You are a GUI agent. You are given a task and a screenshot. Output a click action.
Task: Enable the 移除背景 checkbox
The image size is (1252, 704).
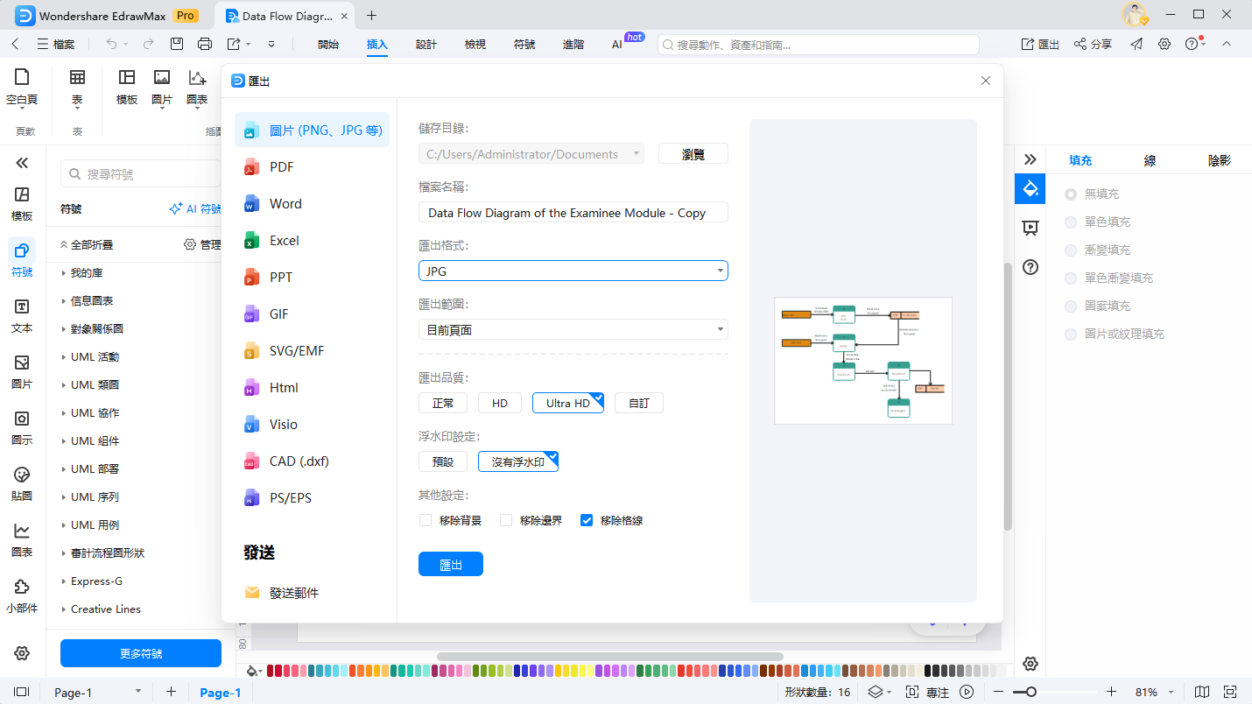click(426, 519)
